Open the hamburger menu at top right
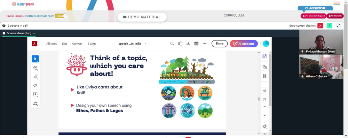348x138 pixels. tap(337, 3)
